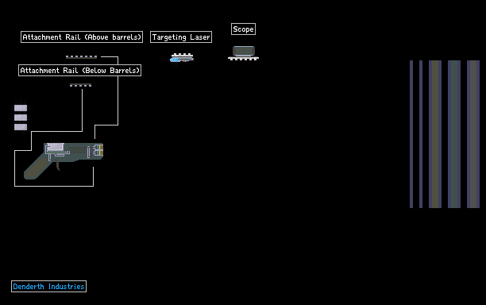Select the top grey square on left

click(21, 108)
